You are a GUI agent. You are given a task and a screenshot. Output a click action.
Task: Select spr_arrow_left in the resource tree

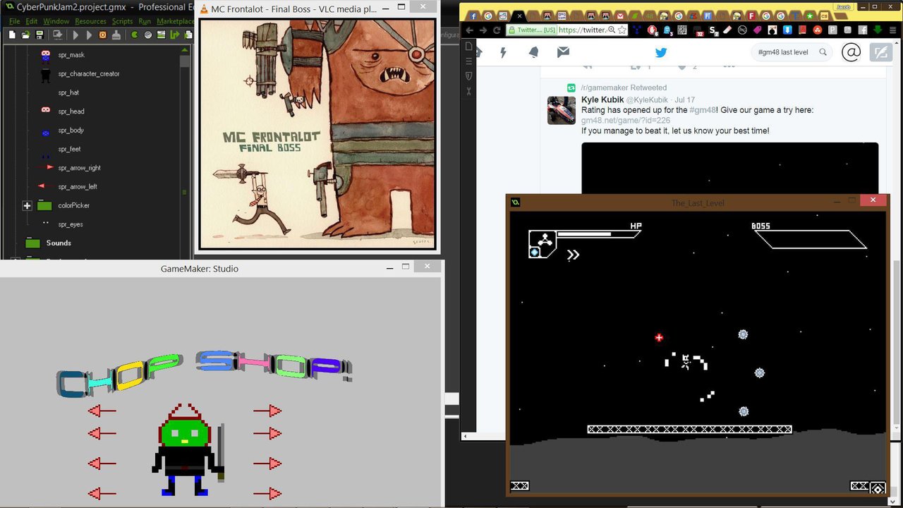pos(78,186)
